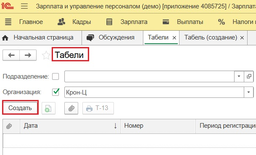Go back with the left arrow button
Screen dimensions: 256x155
coord(11,55)
